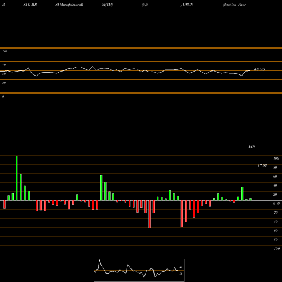Click the MR axis label -100
This screenshot has height=282, width=282.
tap(276, 249)
